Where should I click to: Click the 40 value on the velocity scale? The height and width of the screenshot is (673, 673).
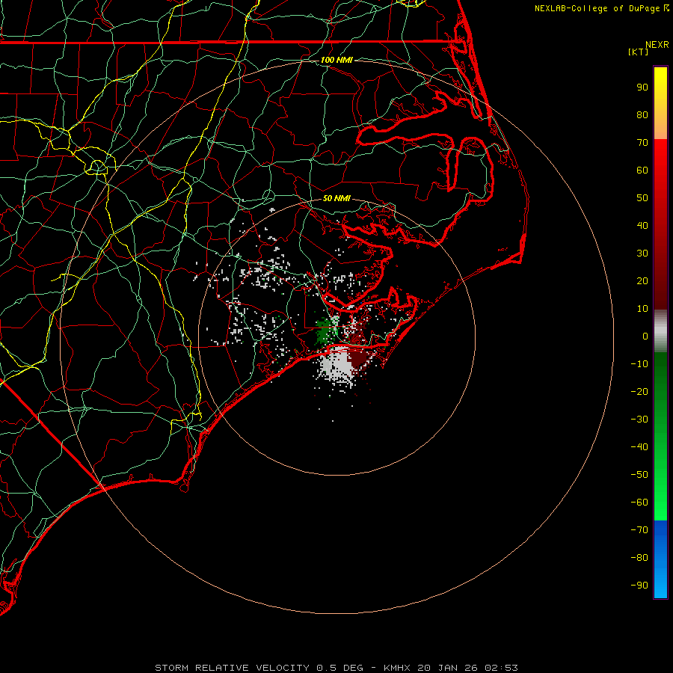[642, 226]
